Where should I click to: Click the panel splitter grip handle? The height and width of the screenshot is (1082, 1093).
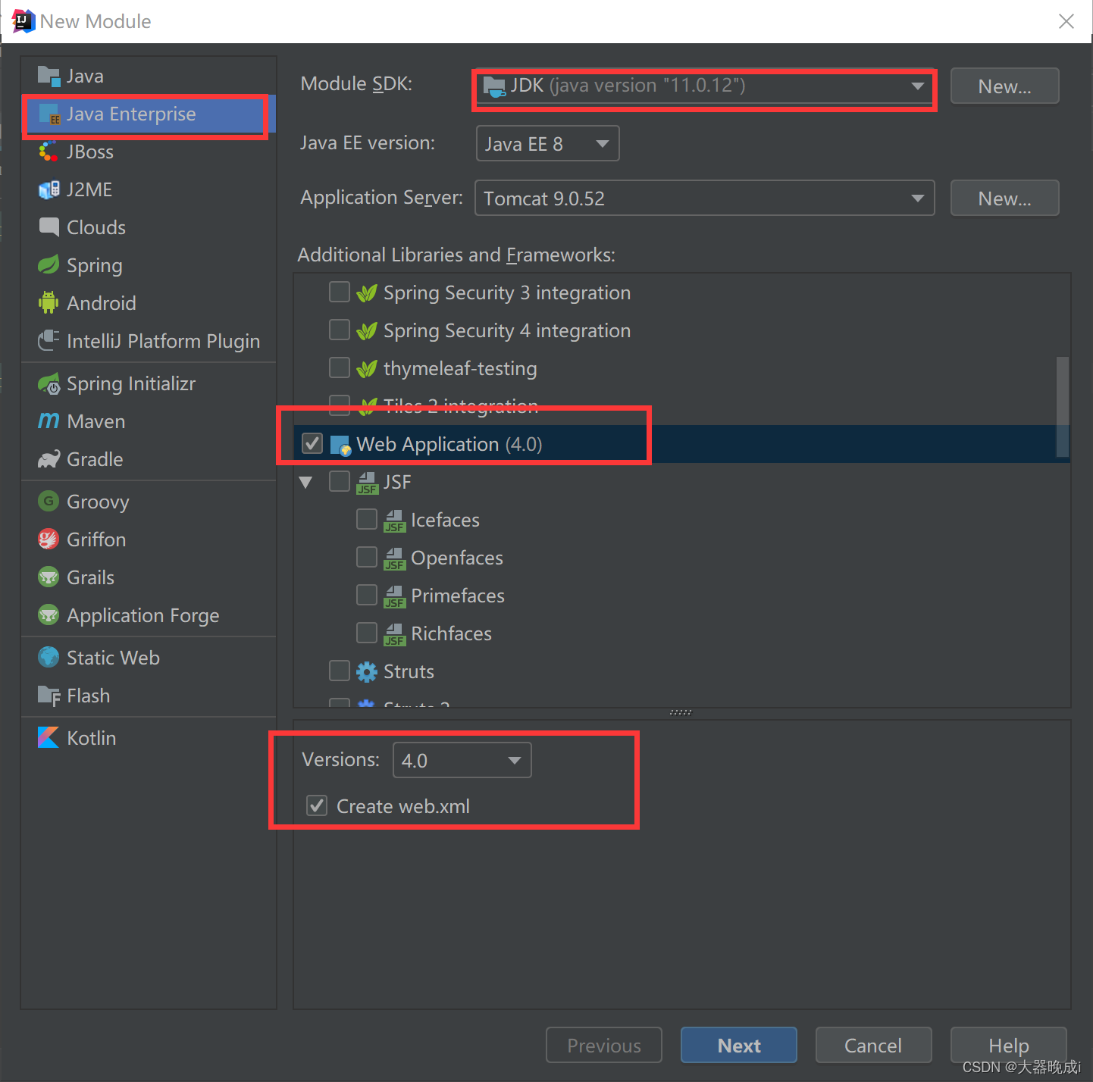681,712
